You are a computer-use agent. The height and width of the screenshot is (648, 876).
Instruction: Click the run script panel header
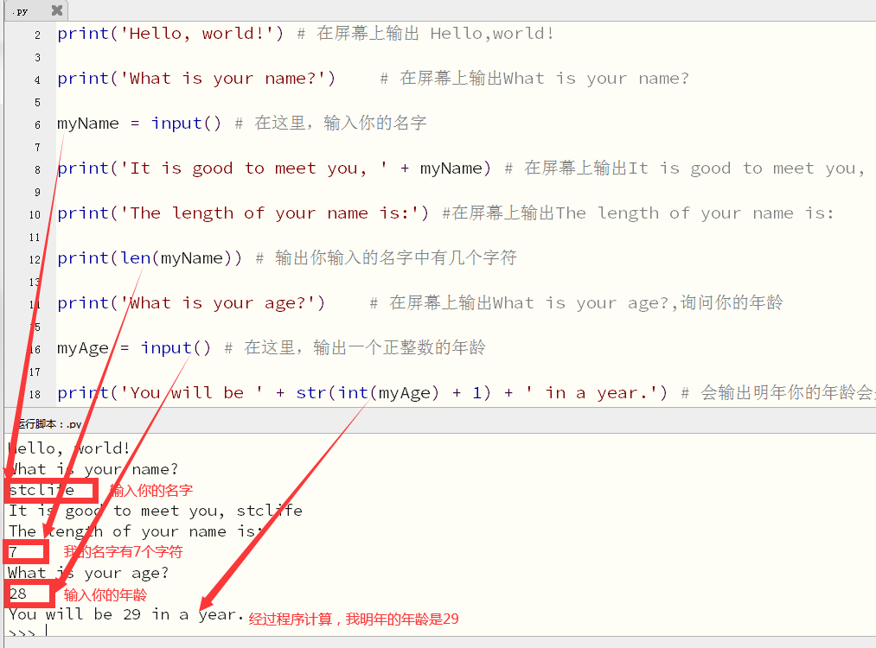tap(50, 423)
